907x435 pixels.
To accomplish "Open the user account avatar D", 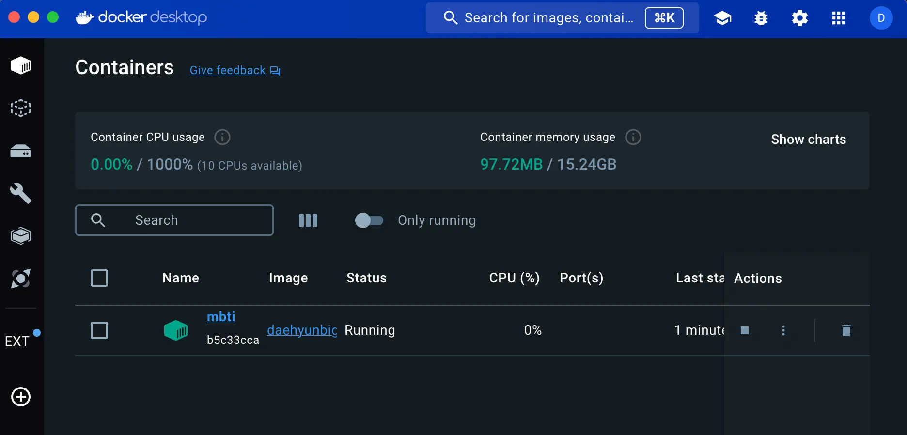I will pyautogui.click(x=881, y=18).
